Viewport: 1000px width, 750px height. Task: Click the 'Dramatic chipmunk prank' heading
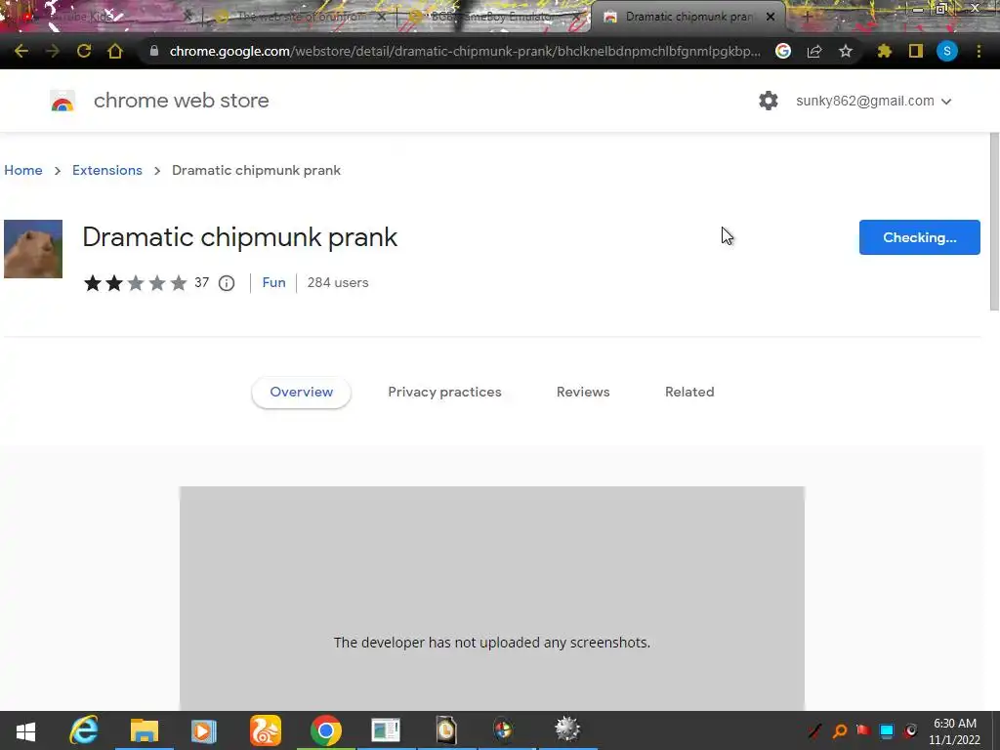(x=240, y=237)
